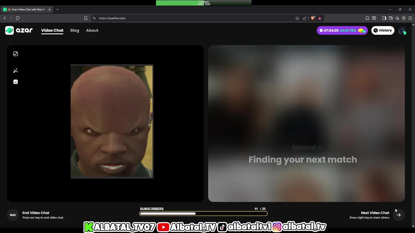Click the esc end chat key icon
415x233 pixels.
tap(13, 215)
